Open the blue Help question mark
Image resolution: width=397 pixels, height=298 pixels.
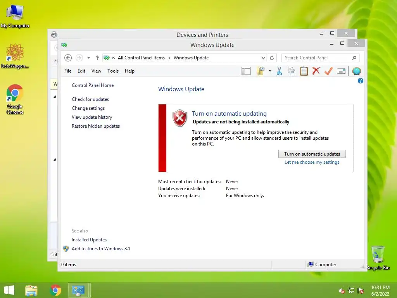(360, 81)
